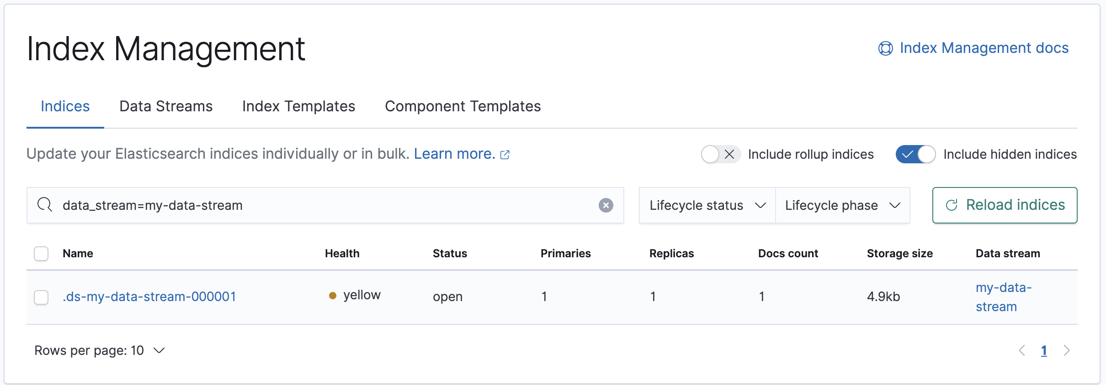Viewport: 1106px width, 385px height.
Task: Click the search magnifier icon
Action: tap(45, 205)
